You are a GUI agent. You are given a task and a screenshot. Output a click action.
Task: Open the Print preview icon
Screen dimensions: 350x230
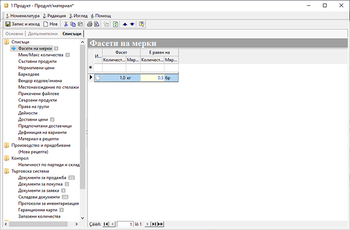(x=97, y=24)
